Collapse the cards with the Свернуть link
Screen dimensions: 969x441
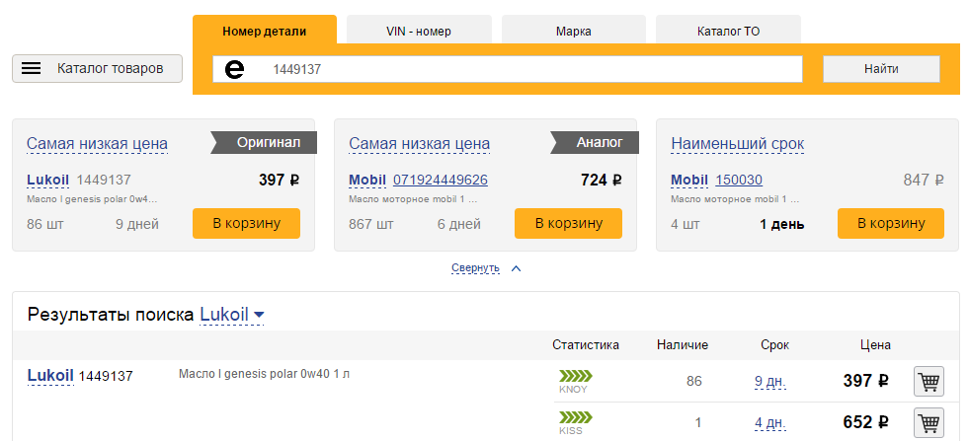(475, 268)
